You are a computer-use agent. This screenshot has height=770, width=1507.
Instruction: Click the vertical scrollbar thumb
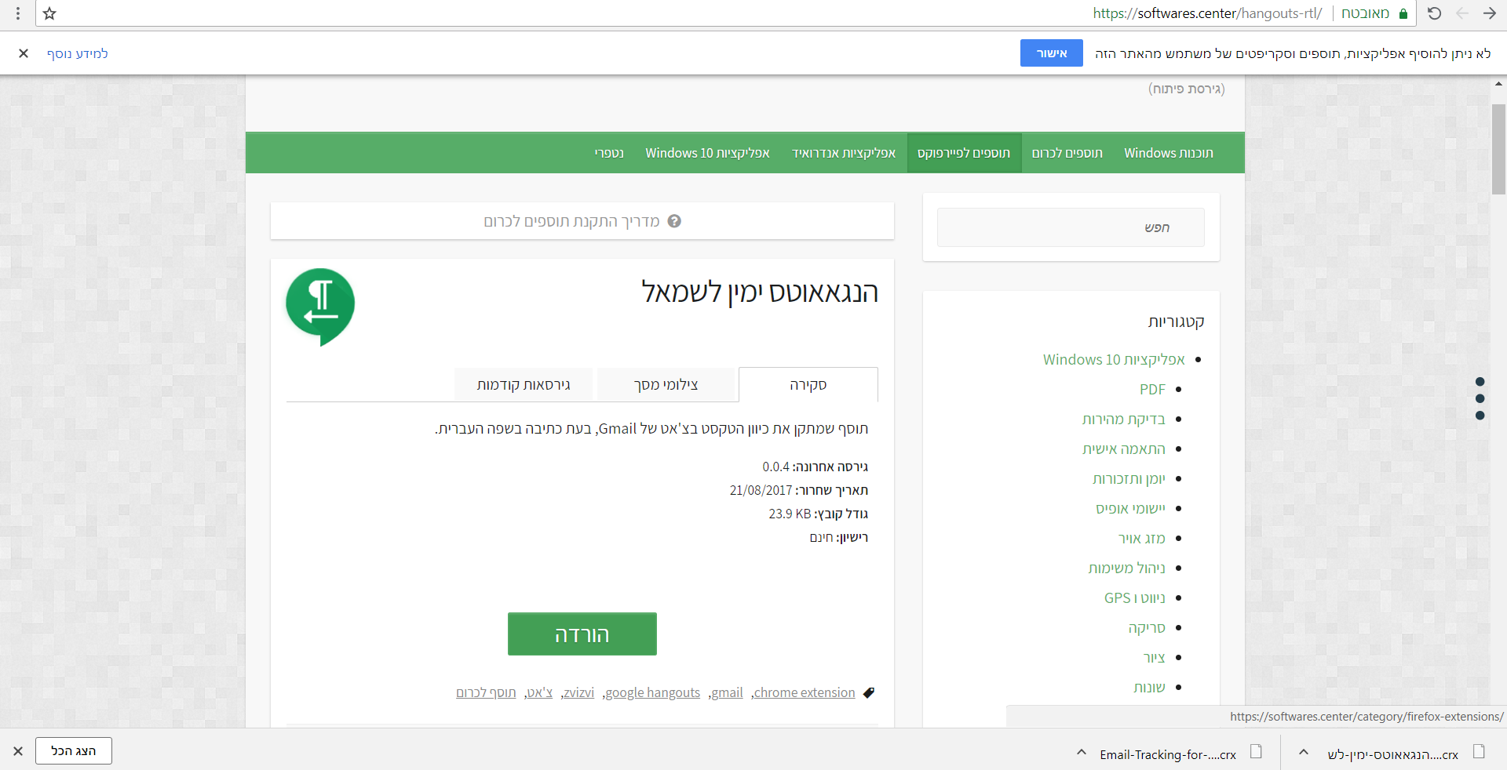click(x=1498, y=149)
